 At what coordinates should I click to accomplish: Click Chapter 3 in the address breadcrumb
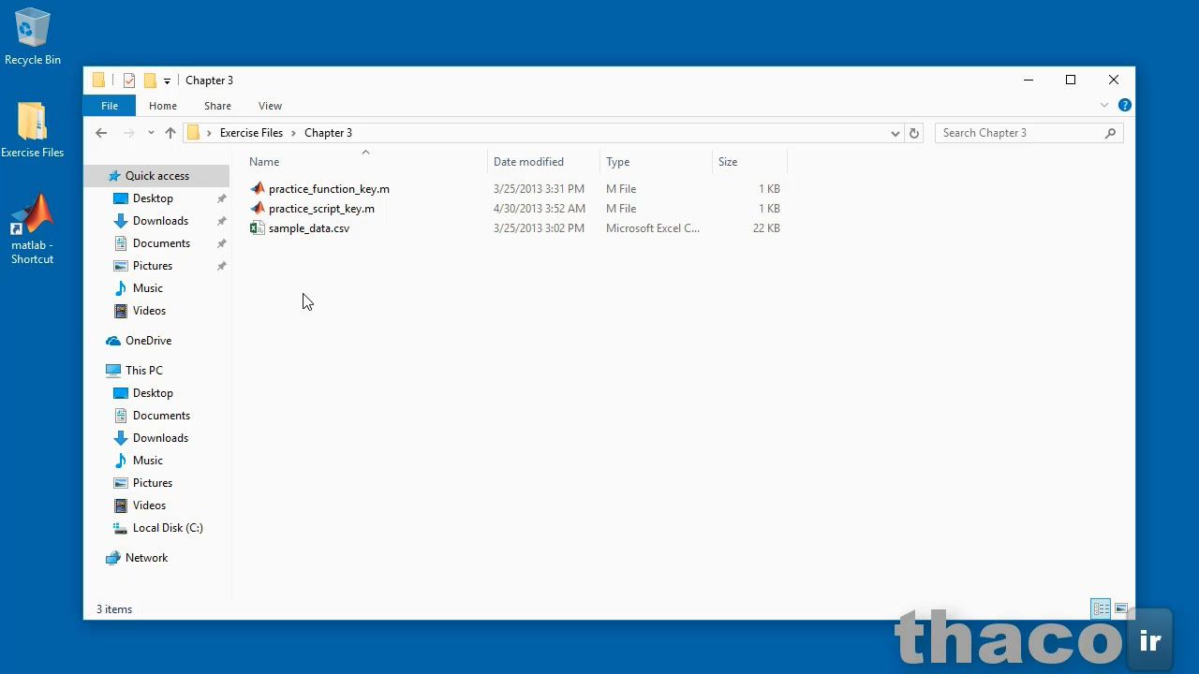pos(328,133)
